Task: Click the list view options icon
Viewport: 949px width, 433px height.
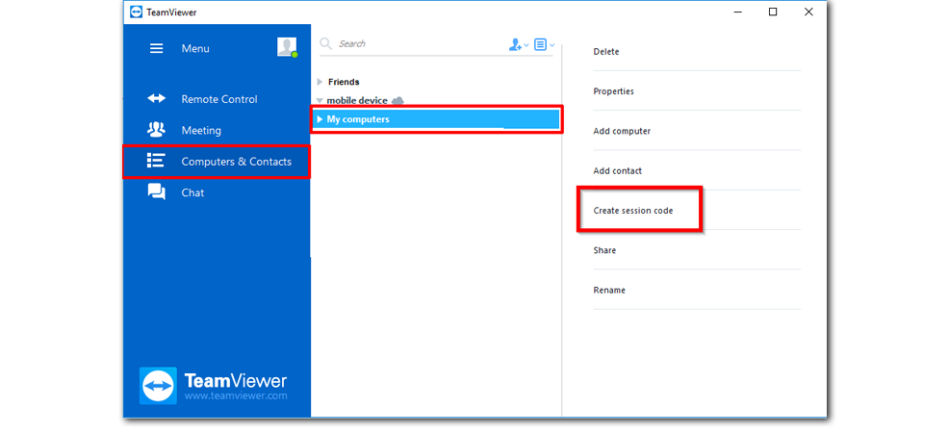Action: click(x=541, y=44)
